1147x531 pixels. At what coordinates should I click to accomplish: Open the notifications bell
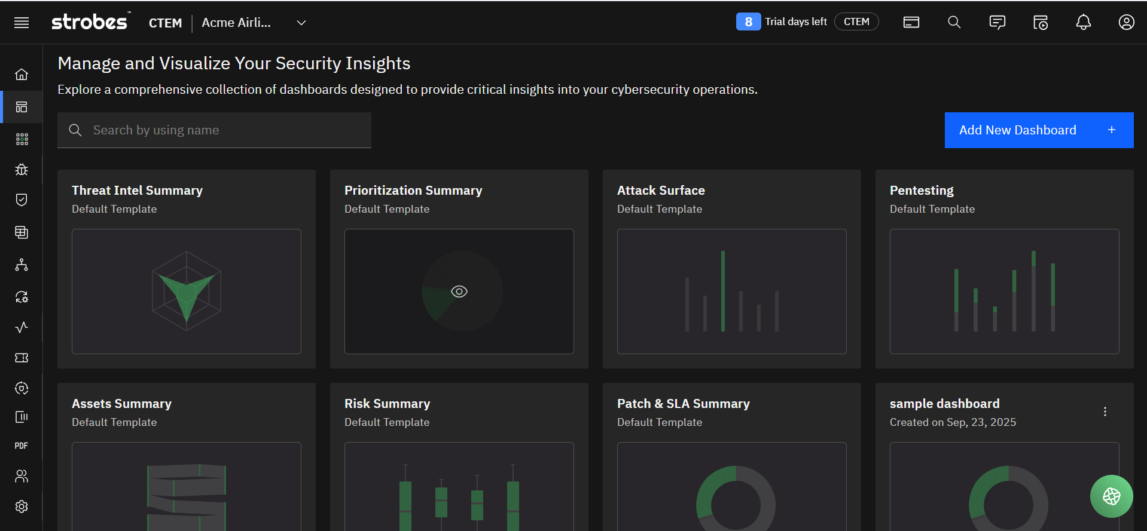pyautogui.click(x=1083, y=22)
